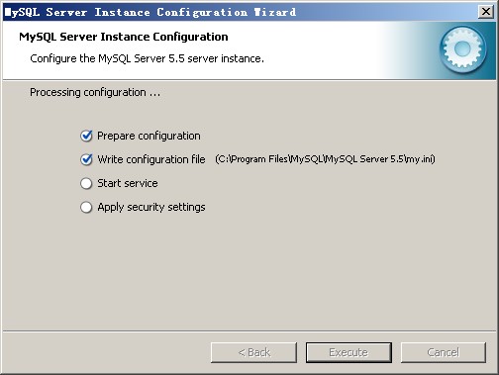Click the Apply security settings step label
Image resolution: width=499 pixels, height=375 pixels.
(151, 207)
